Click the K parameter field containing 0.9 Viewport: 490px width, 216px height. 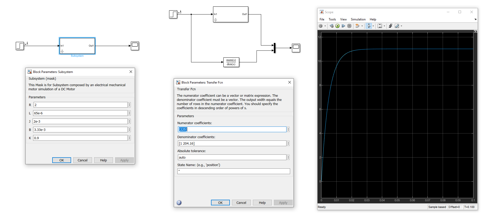click(x=80, y=138)
